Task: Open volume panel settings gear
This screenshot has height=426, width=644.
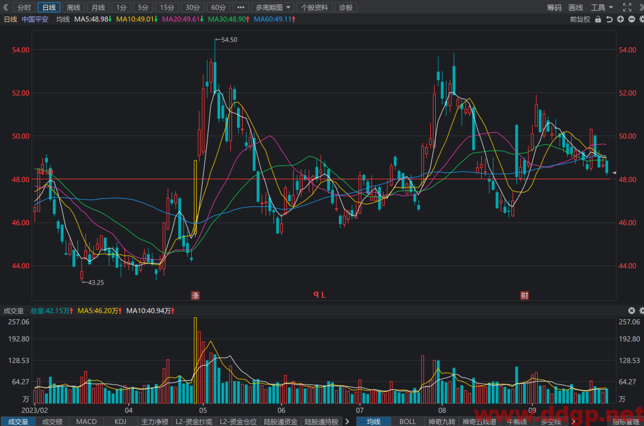Action: [641, 311]
